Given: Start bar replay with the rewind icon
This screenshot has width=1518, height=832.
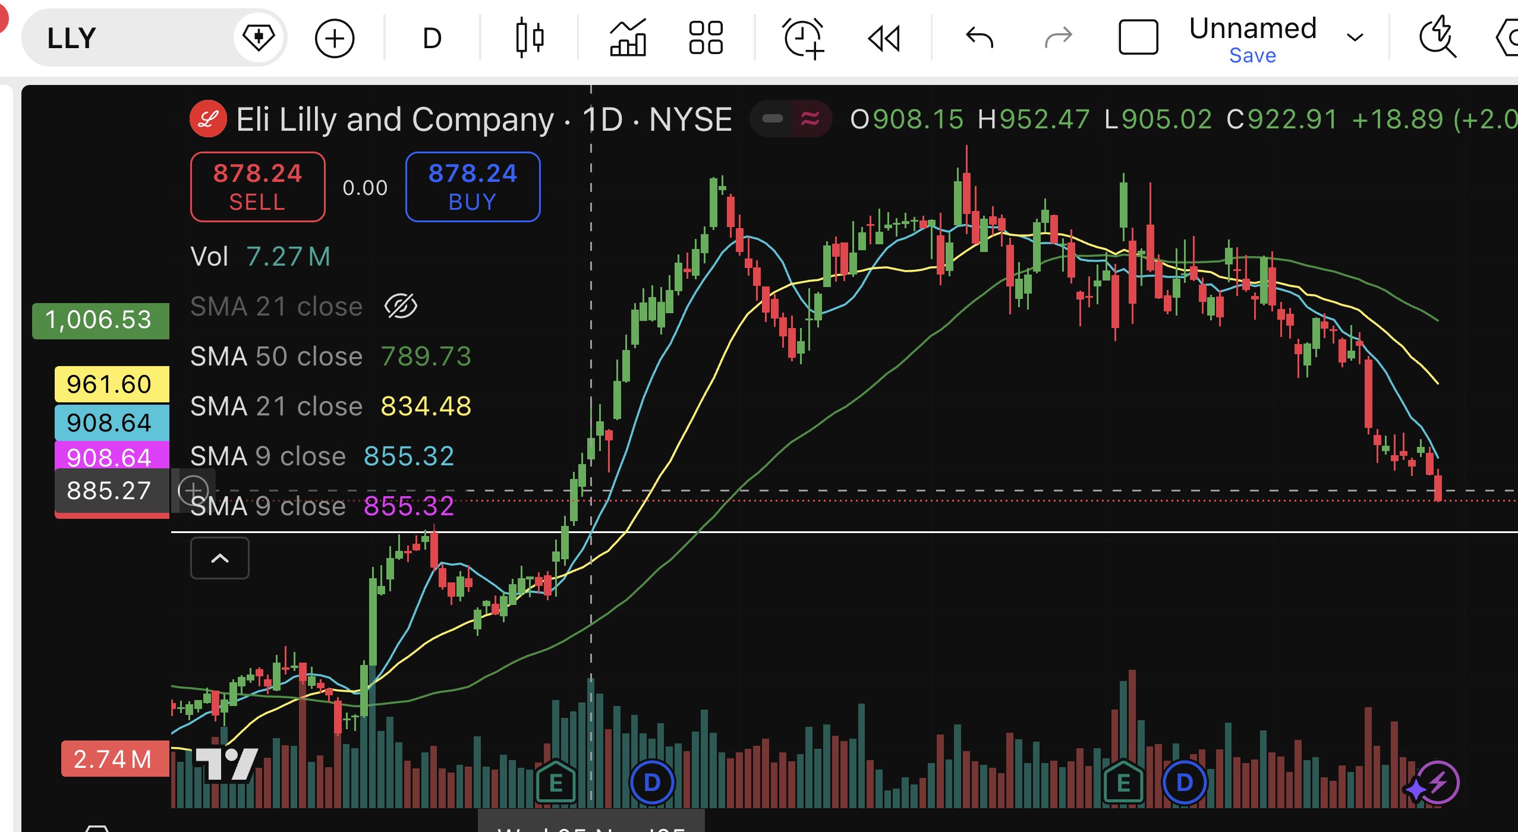Looking at the screenshot, I should [x=884, y=38].
